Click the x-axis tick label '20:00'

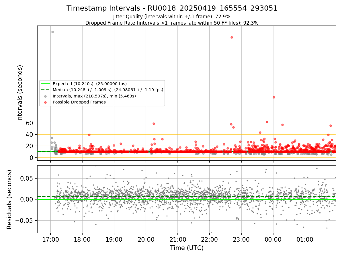[146, 239]
